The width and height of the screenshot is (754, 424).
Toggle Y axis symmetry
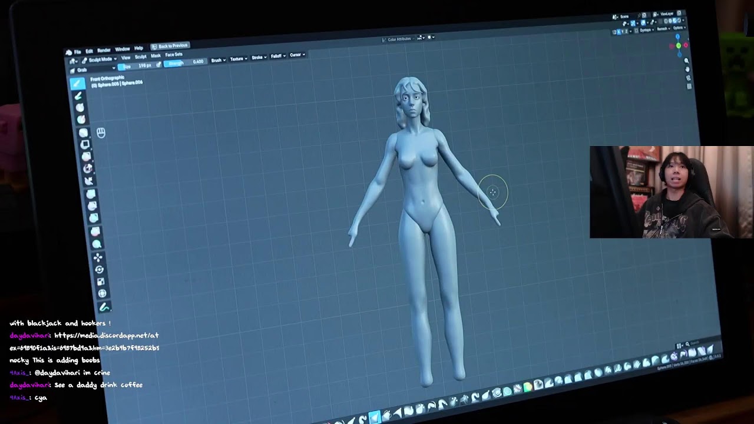(x=623, y=31)
